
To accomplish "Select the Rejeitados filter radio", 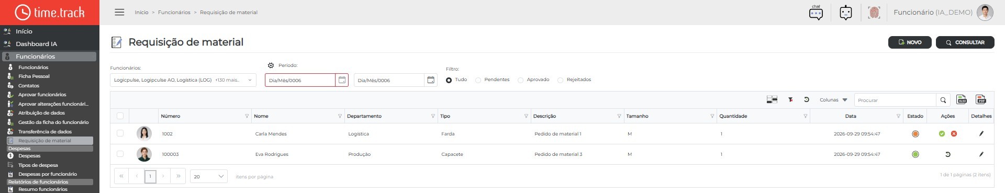I will point(561,80).
